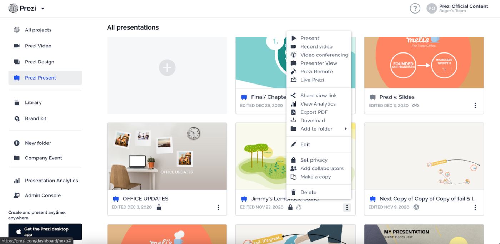Click the Edit pencil icon in menu
The width and height of the screenshot is (500, 244).
(x=293, y=144)
